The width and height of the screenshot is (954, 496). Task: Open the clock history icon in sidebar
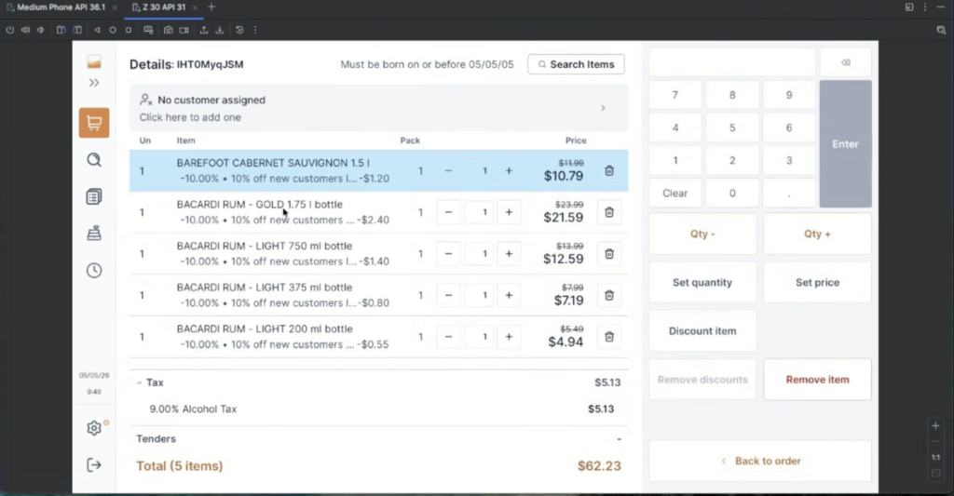pos(94,271)
